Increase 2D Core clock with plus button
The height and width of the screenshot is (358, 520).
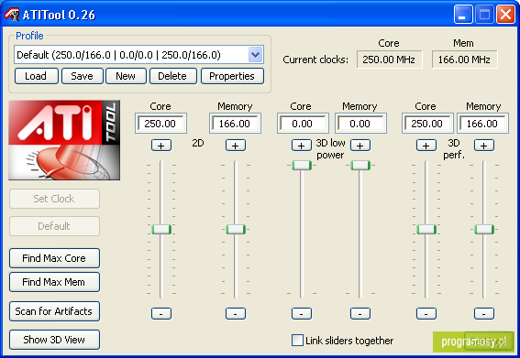click(161, 146)
